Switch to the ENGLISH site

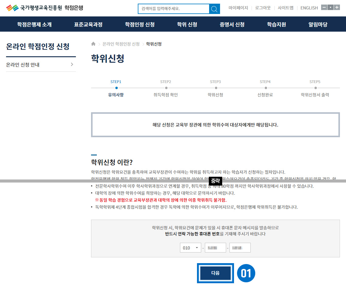click(309, 8)
